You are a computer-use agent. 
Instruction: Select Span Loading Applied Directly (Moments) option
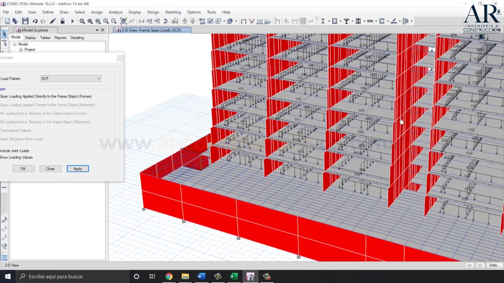(48, 105)
